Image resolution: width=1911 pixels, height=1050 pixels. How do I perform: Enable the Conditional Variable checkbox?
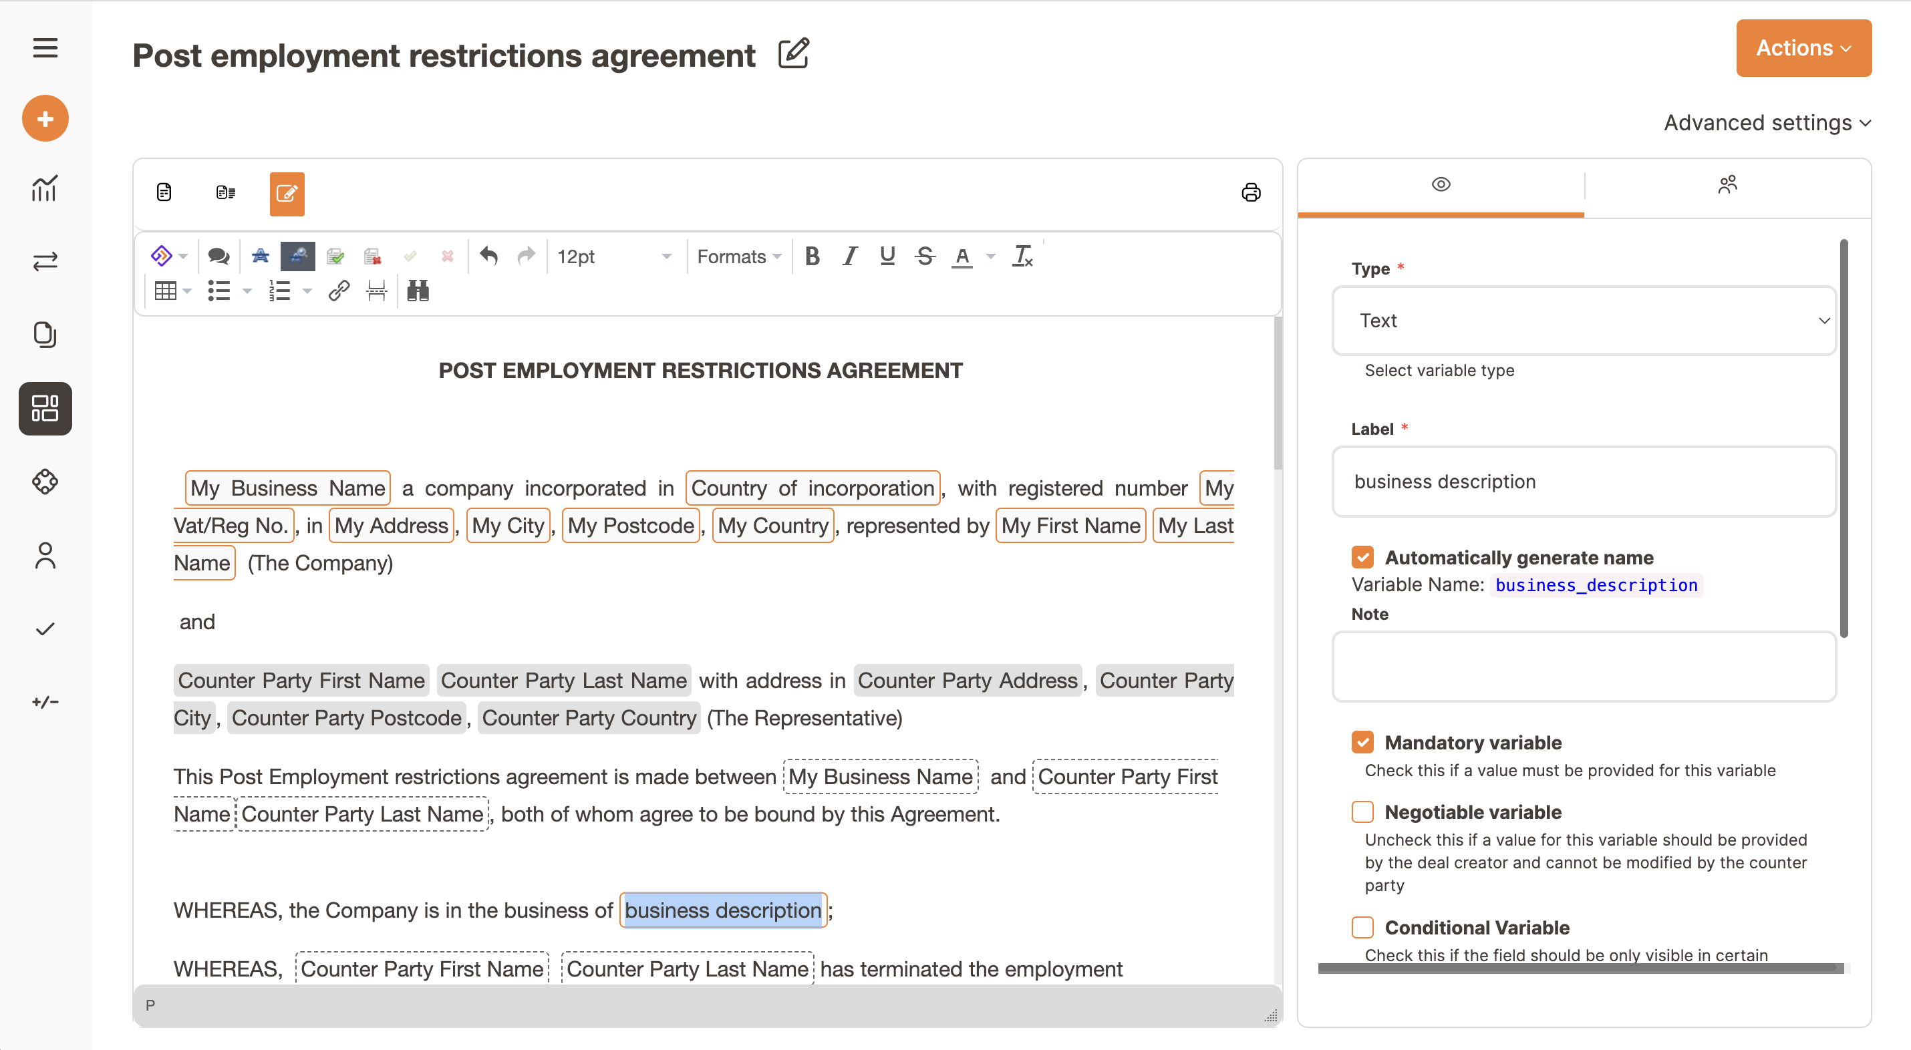(1362, 927)
